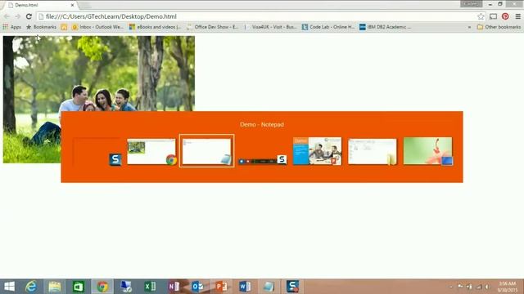The width and height of the screenshot is (524, 294).
Task: Click the Chrome taskbar icon
Action: [x=102, y=287]
